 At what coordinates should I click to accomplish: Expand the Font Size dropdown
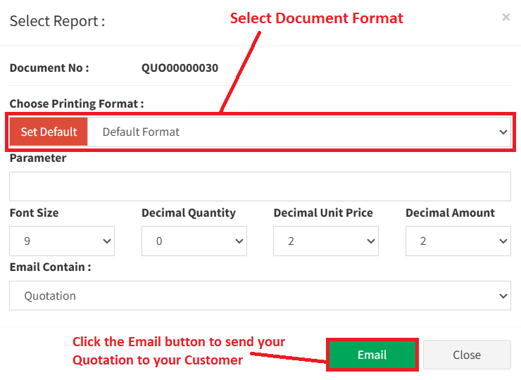(x=62, y=241)
